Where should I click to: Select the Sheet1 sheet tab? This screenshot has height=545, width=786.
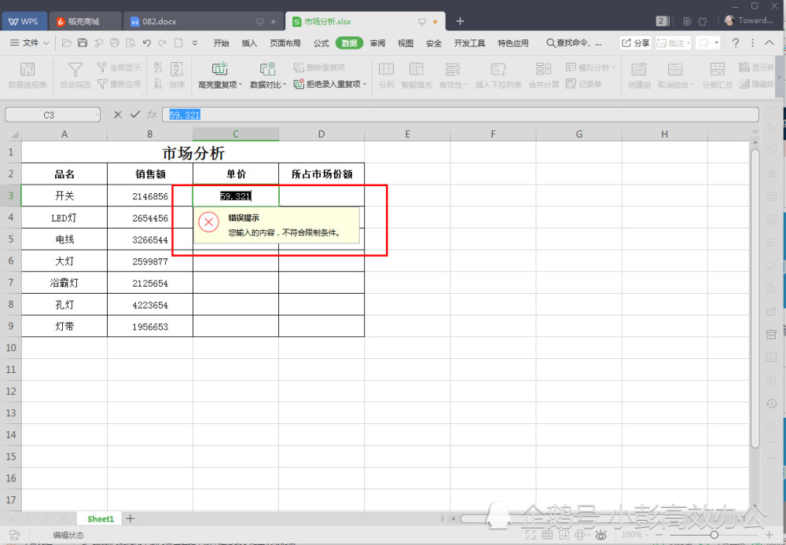[101, 519]
